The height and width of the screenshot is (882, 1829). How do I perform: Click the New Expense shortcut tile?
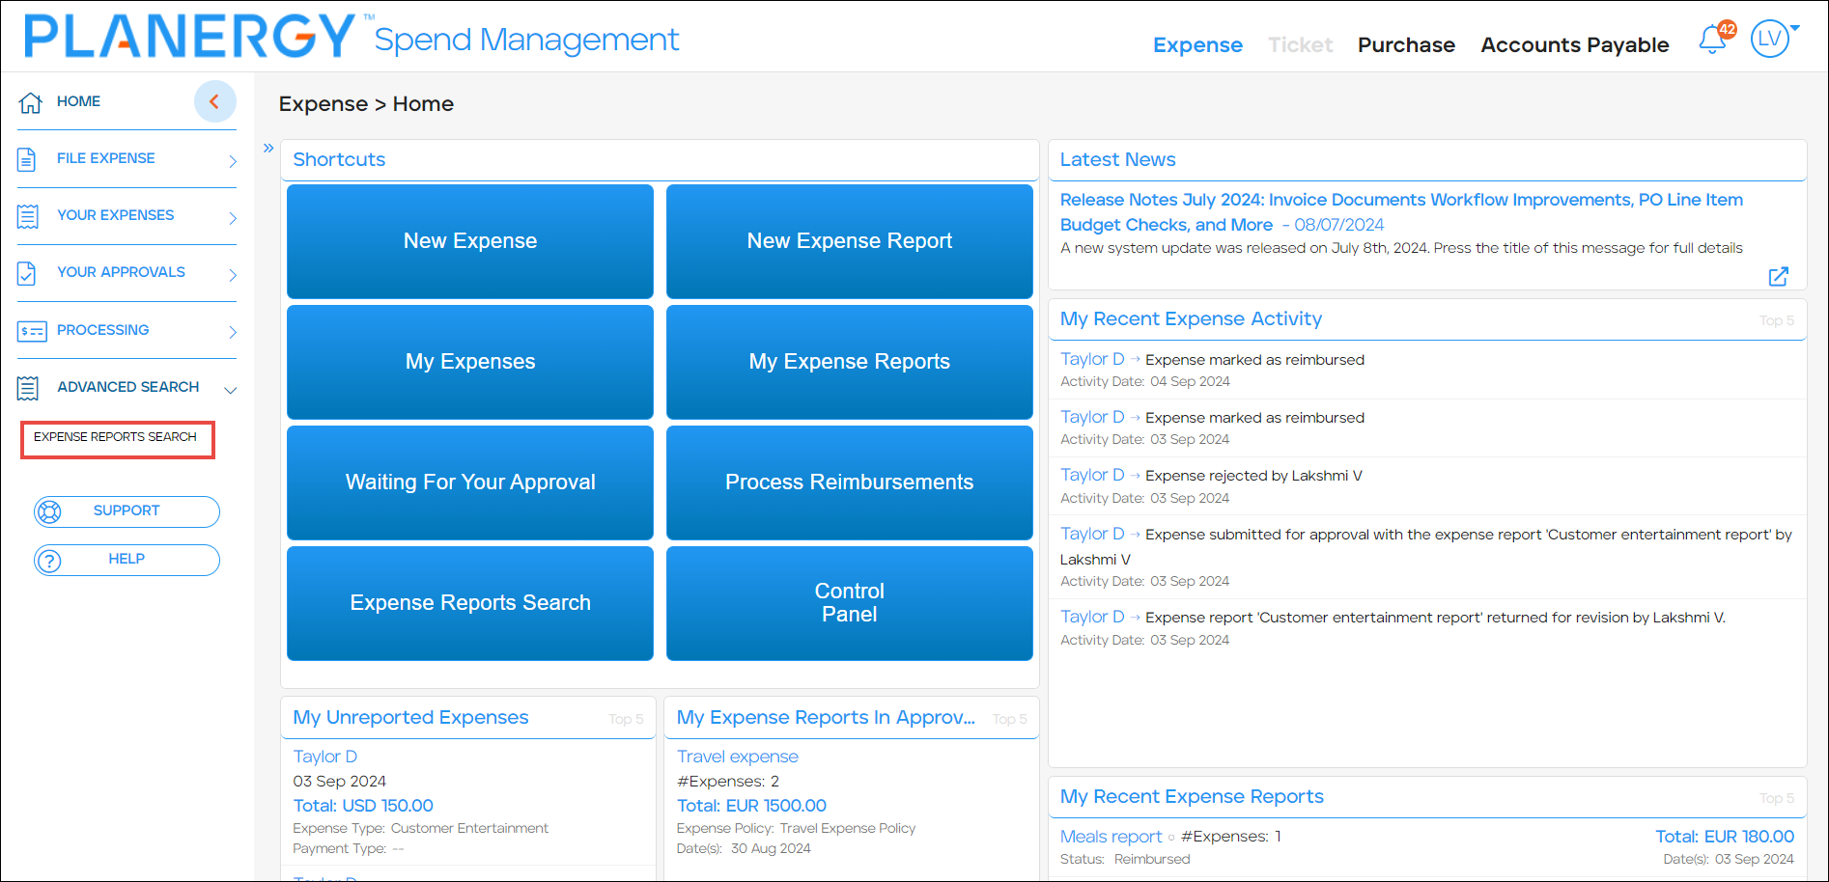click(469, 240)
